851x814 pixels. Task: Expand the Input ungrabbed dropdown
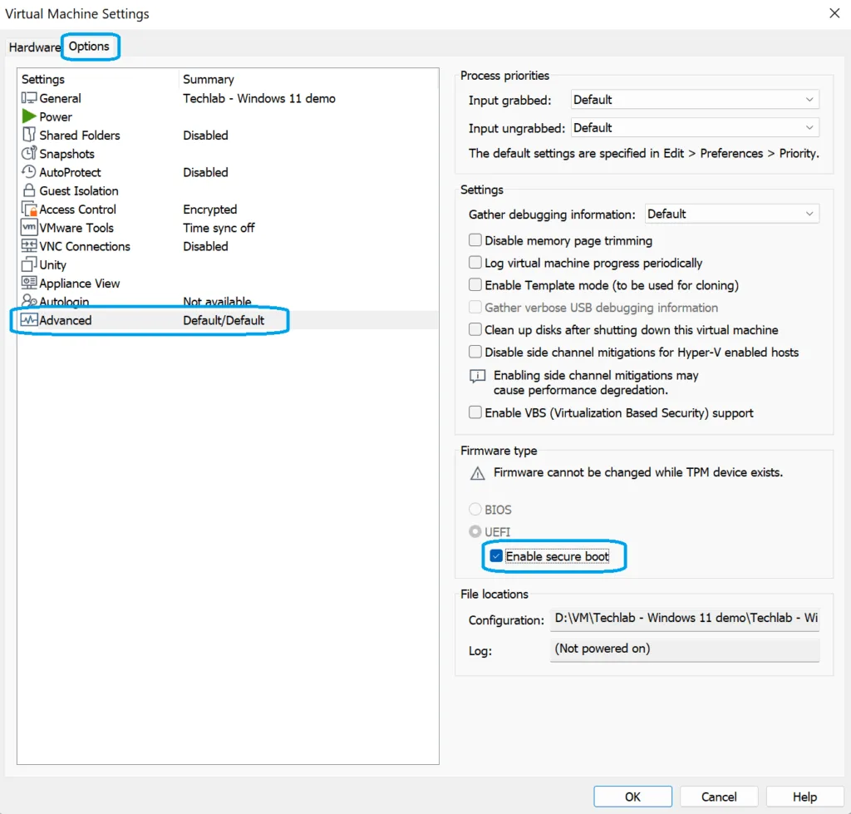[x=695, y=128]
